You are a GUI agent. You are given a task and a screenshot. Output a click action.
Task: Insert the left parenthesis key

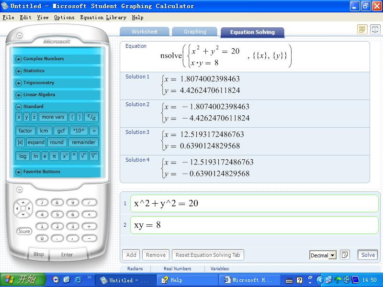[x=72, y=117]
